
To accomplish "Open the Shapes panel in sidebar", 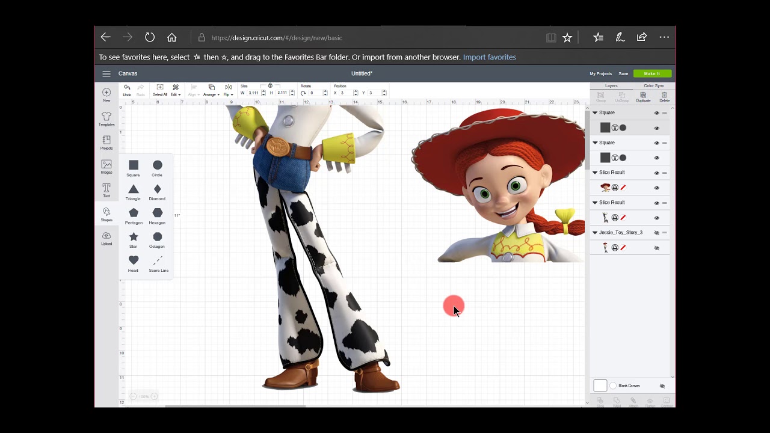I will click(106, 215).
